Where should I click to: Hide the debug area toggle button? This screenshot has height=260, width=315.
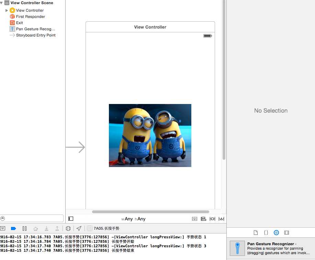coord(3,228)
